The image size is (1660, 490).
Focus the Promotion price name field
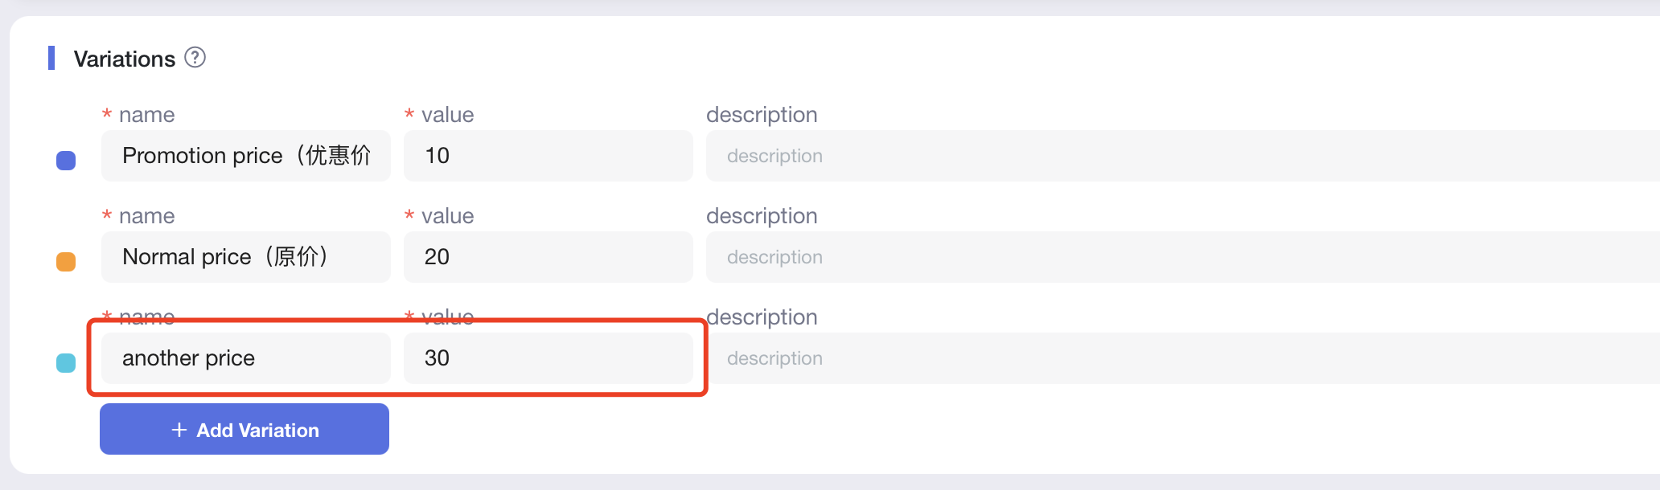(245, 156)
